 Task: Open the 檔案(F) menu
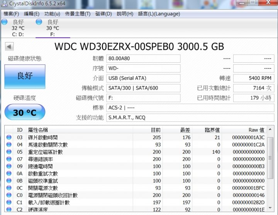click(11, 14)
